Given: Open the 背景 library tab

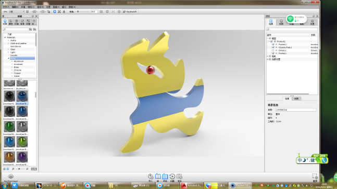Looking at the screenshot, I should pyautogui.click(x=22, y=22).
